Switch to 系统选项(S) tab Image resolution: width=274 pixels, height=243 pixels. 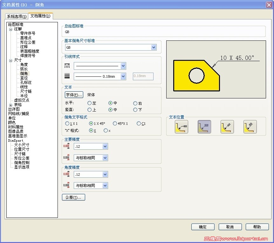[17, 17]
